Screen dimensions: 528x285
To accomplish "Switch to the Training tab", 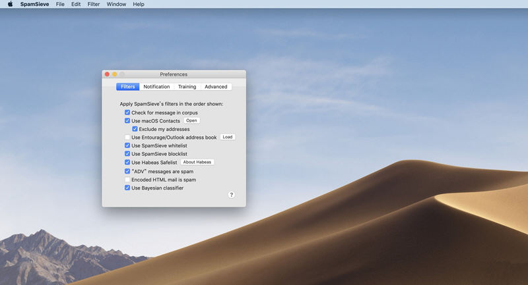I will pos(187,87).
